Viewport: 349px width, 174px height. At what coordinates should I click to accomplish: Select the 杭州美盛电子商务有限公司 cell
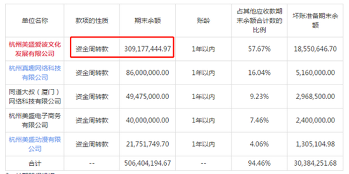click(35, 120)
